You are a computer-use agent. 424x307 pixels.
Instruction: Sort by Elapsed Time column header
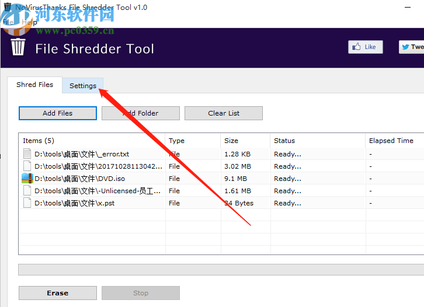(395, 141)
